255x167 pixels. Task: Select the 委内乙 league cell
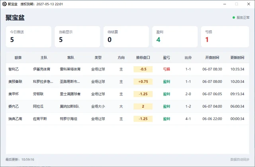tap(14, 106)
